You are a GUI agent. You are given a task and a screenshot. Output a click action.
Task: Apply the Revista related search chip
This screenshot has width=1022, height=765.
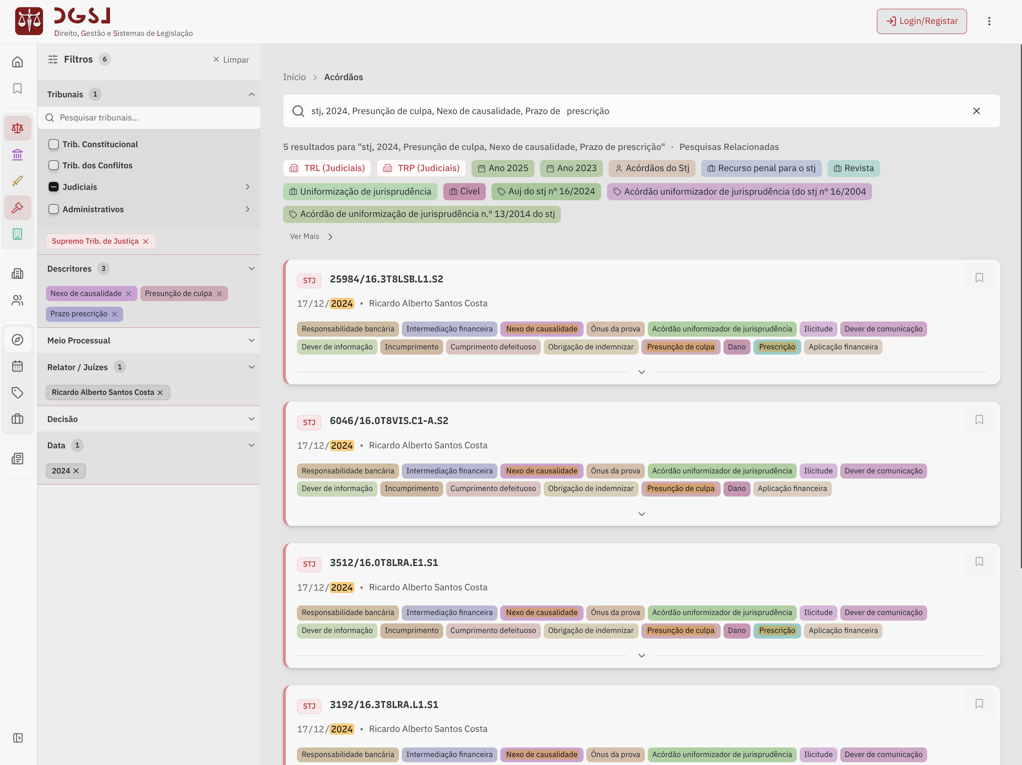coord(853,168)
